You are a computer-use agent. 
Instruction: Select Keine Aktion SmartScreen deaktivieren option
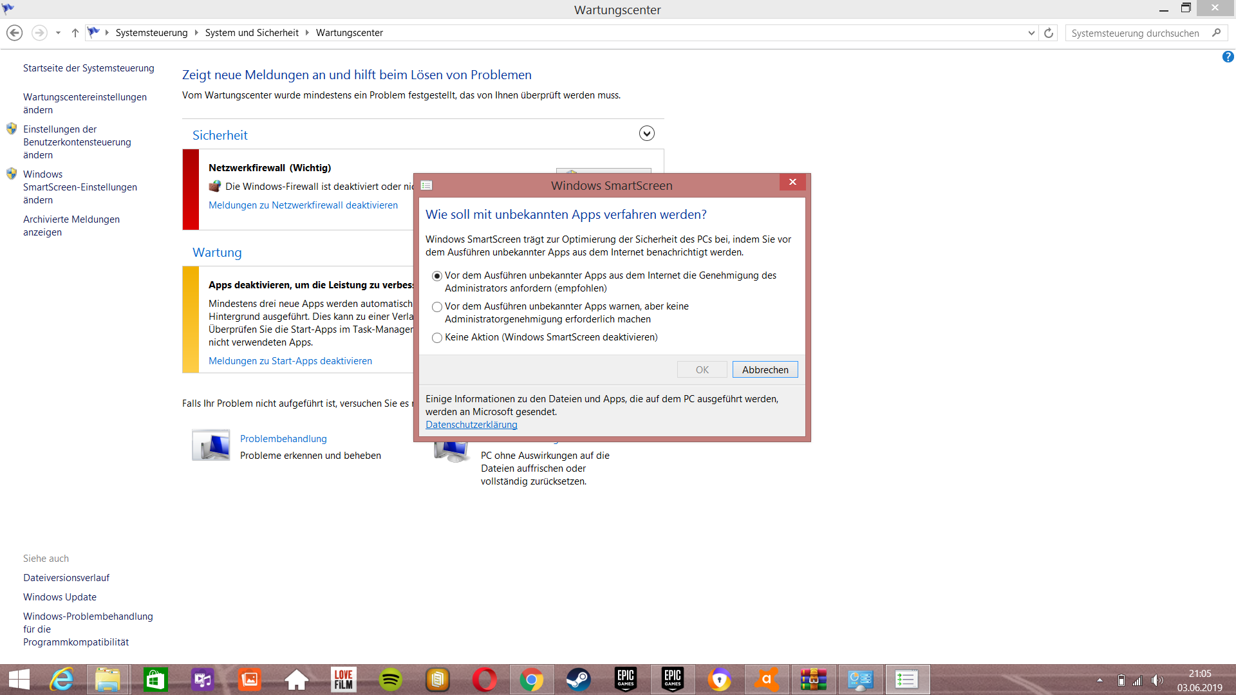click(437, 338)
